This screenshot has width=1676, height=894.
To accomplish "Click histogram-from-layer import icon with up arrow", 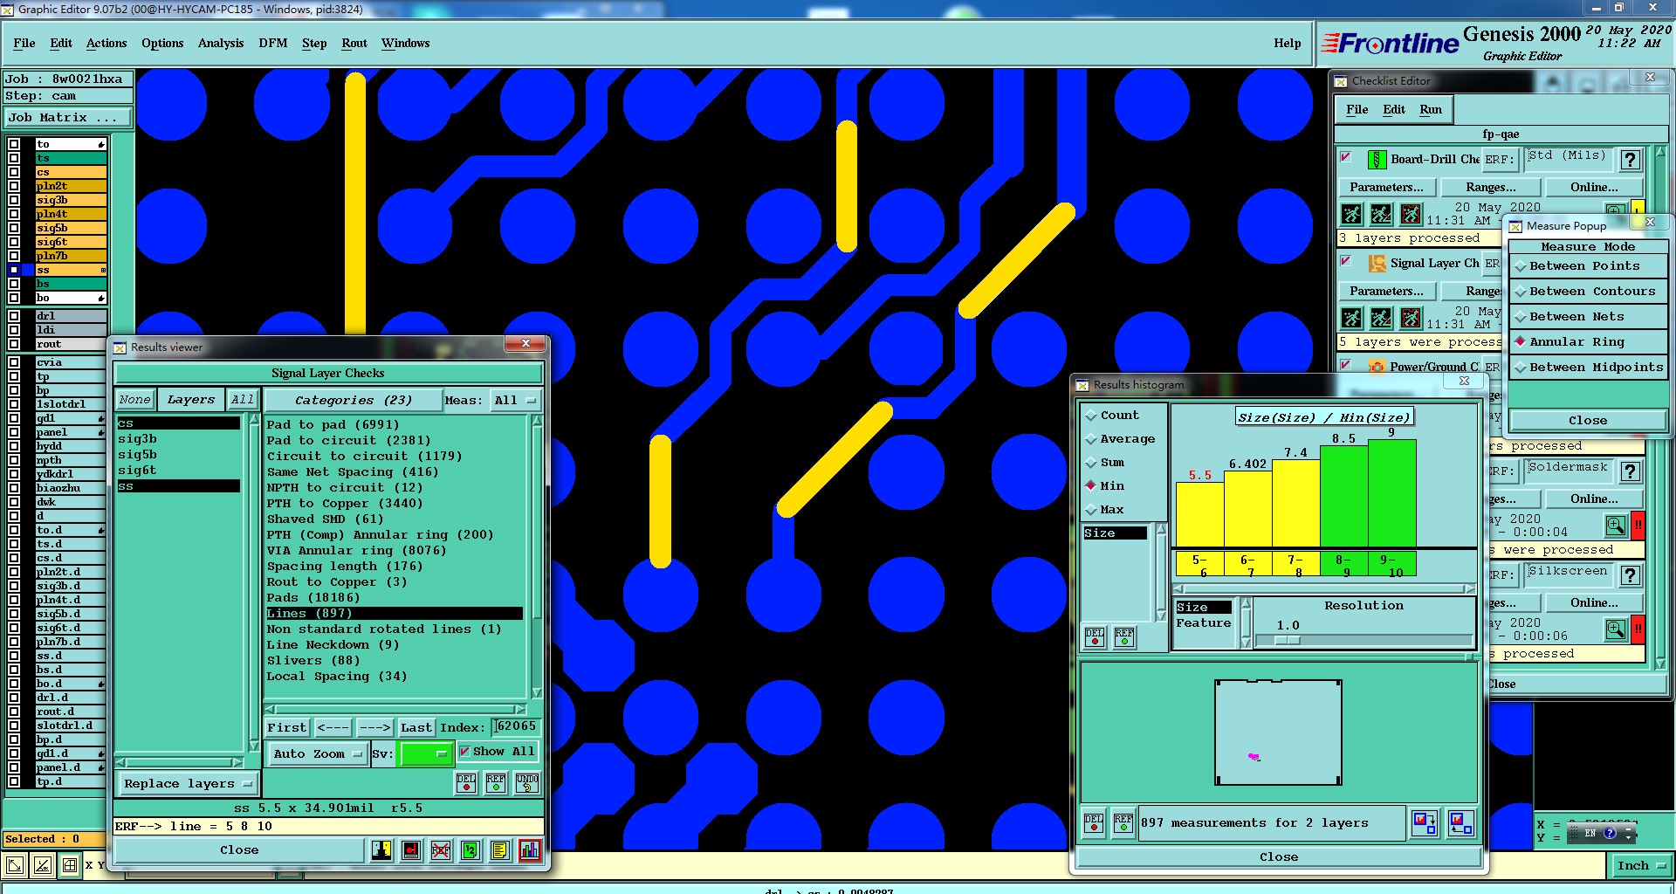I will [x=1460, y=822].
